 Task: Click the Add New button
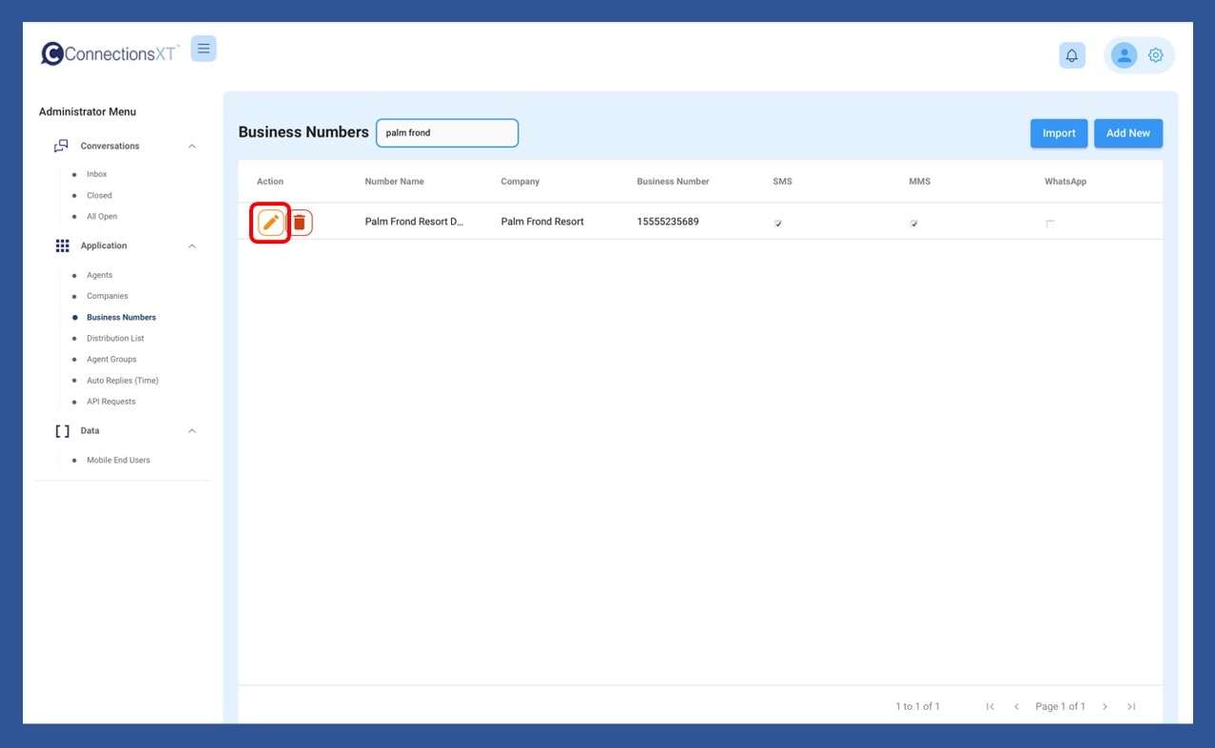pyautogui.click(x=1127, y=133)
